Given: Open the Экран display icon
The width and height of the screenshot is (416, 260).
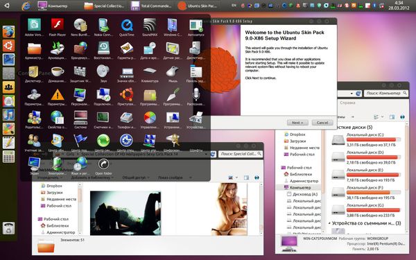Looking at the screenshot, I should tap(34, 166).
